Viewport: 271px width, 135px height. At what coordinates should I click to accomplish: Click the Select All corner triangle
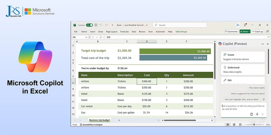(x=74, y=41)
